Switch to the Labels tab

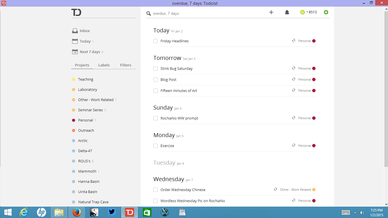pyautogui.click(x=104, y=65)
